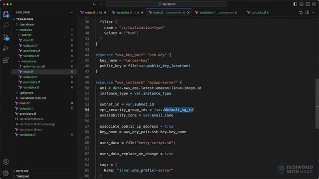Click line number 49 in the gutter
This screenshot has width=319, height=179.
pos(87,83)
